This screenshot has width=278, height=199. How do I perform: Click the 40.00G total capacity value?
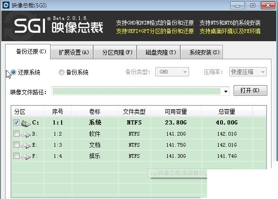[x=227, y=123]
